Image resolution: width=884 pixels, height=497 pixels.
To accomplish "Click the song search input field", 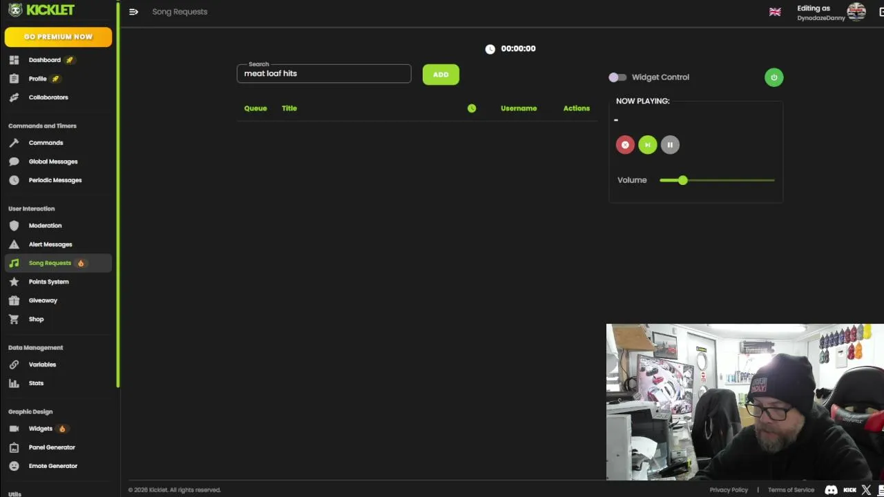I will click(324, 74).
